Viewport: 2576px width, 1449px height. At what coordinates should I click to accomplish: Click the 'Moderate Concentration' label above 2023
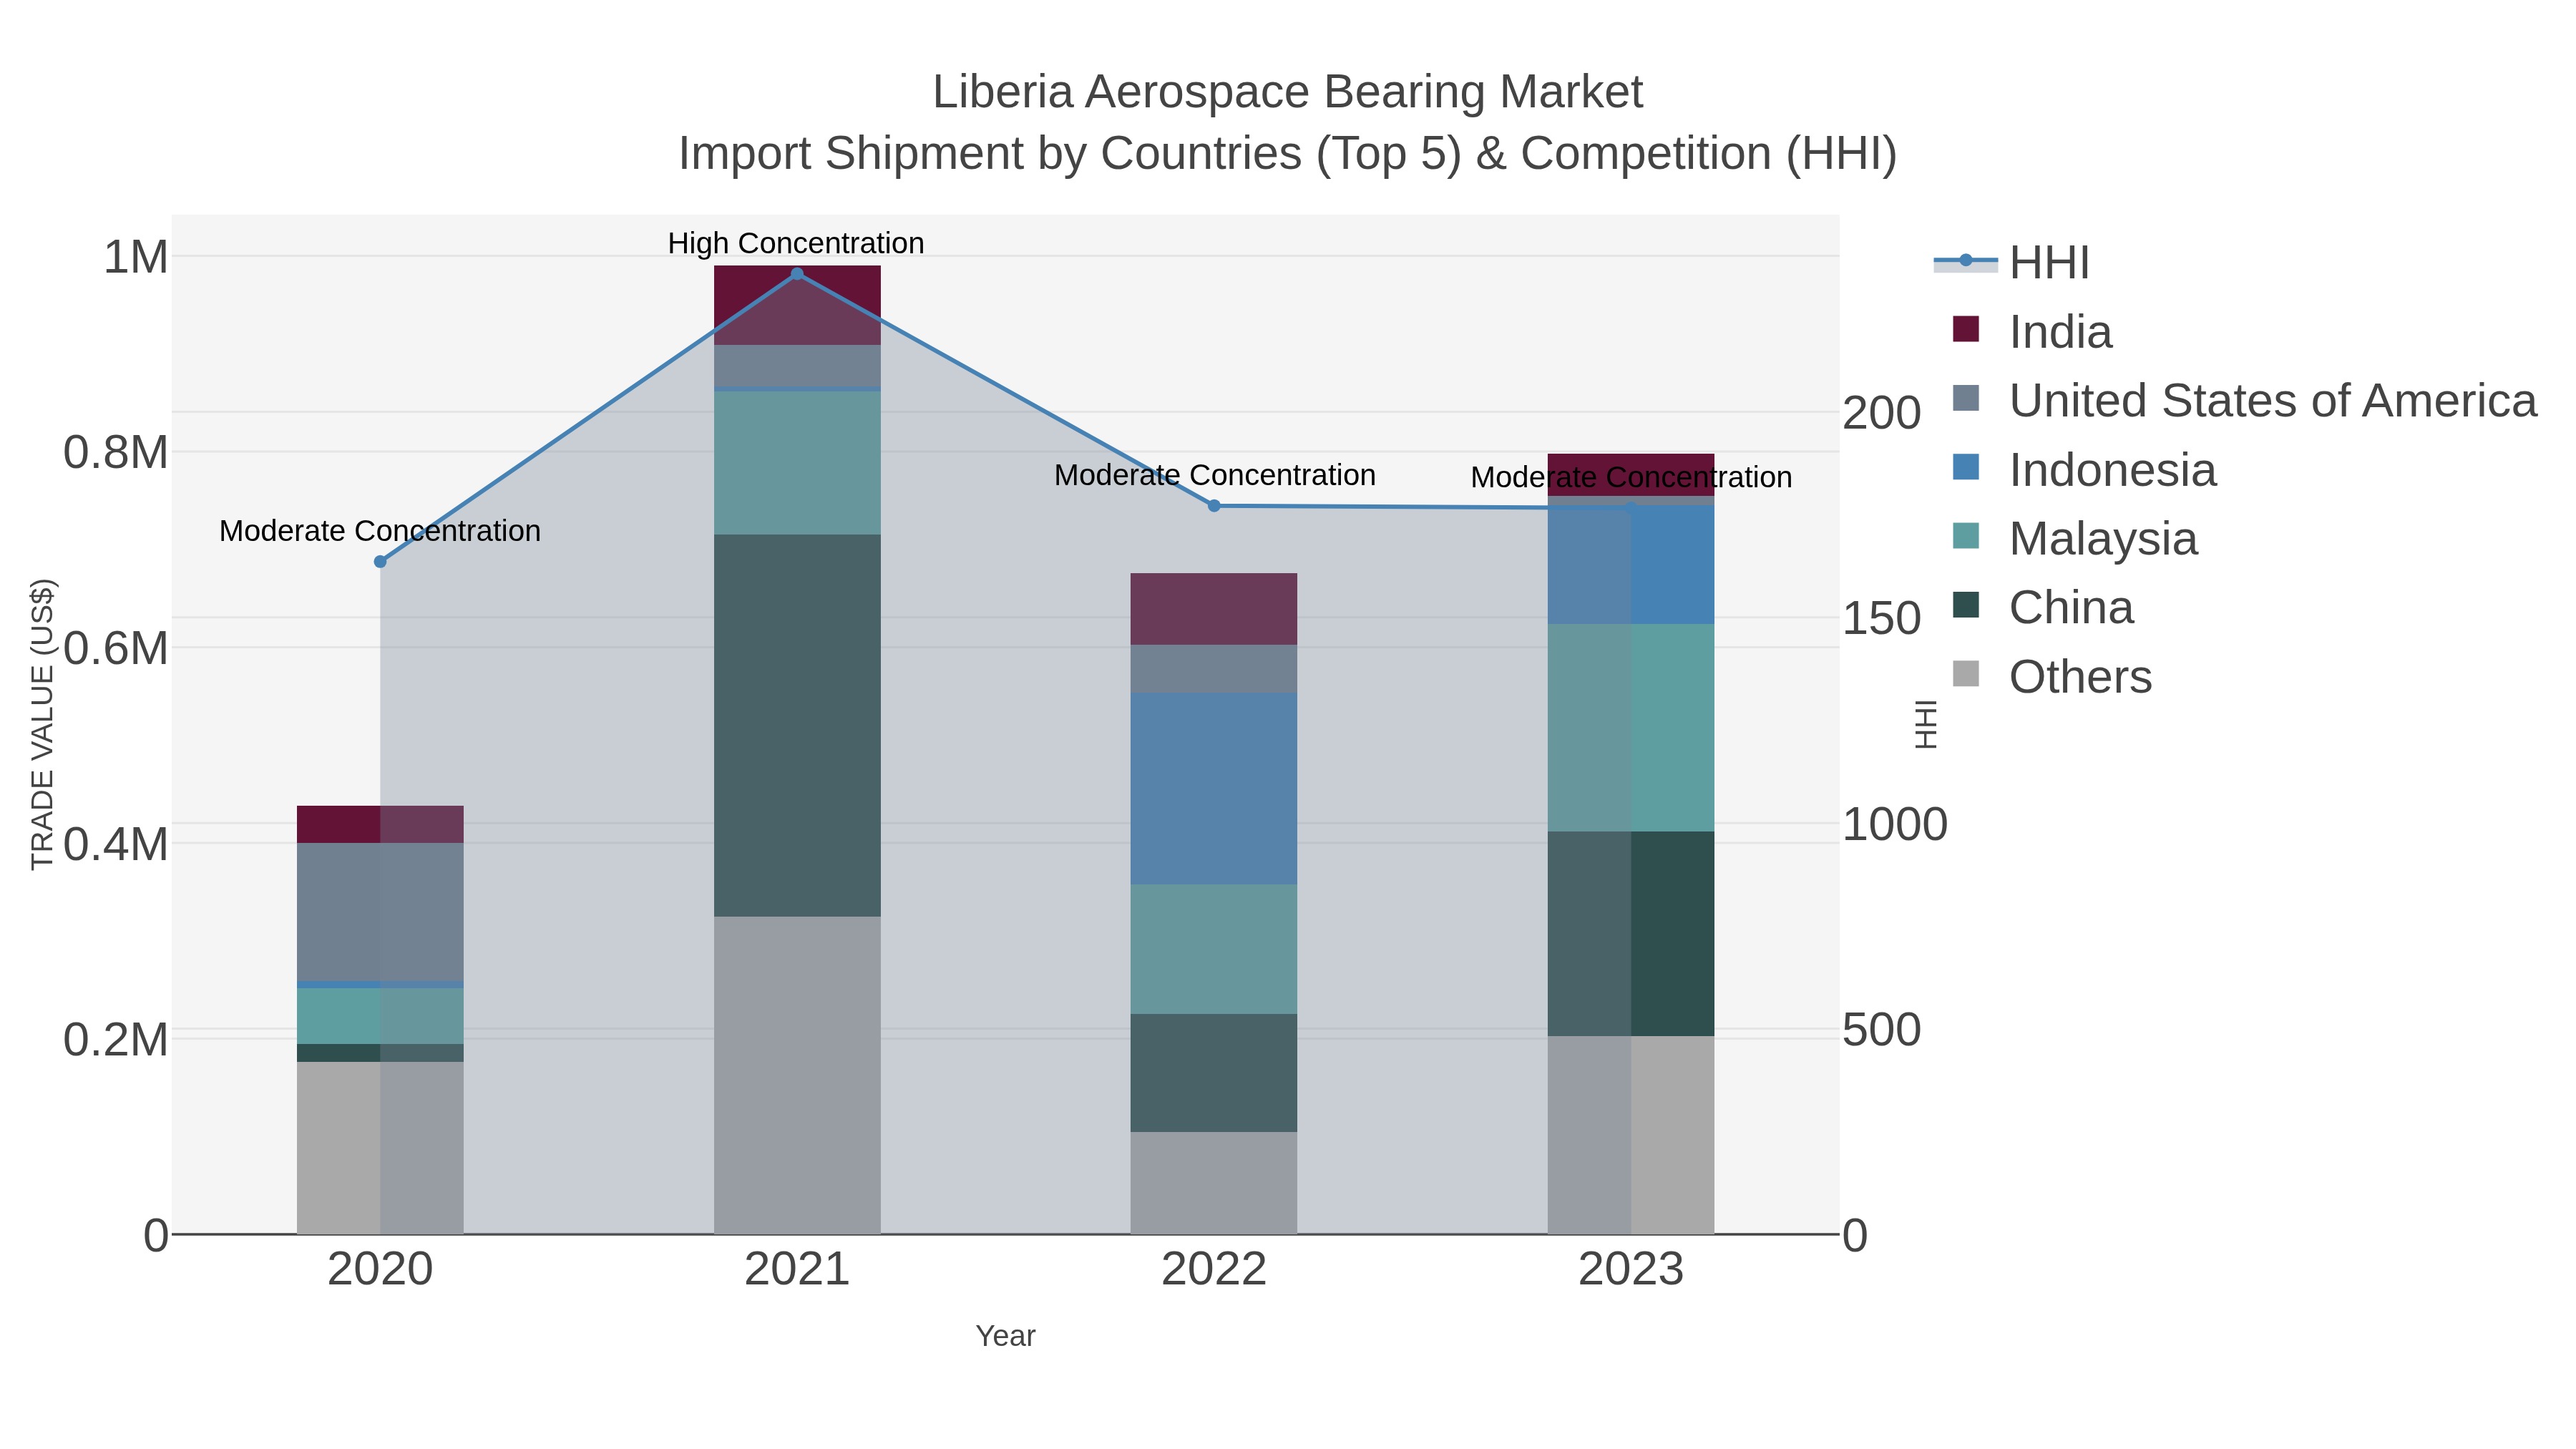pos(1631,478)
